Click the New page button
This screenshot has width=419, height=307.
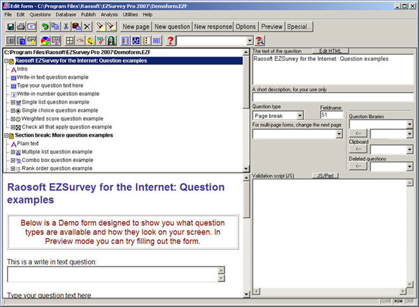tap(136, 27)
